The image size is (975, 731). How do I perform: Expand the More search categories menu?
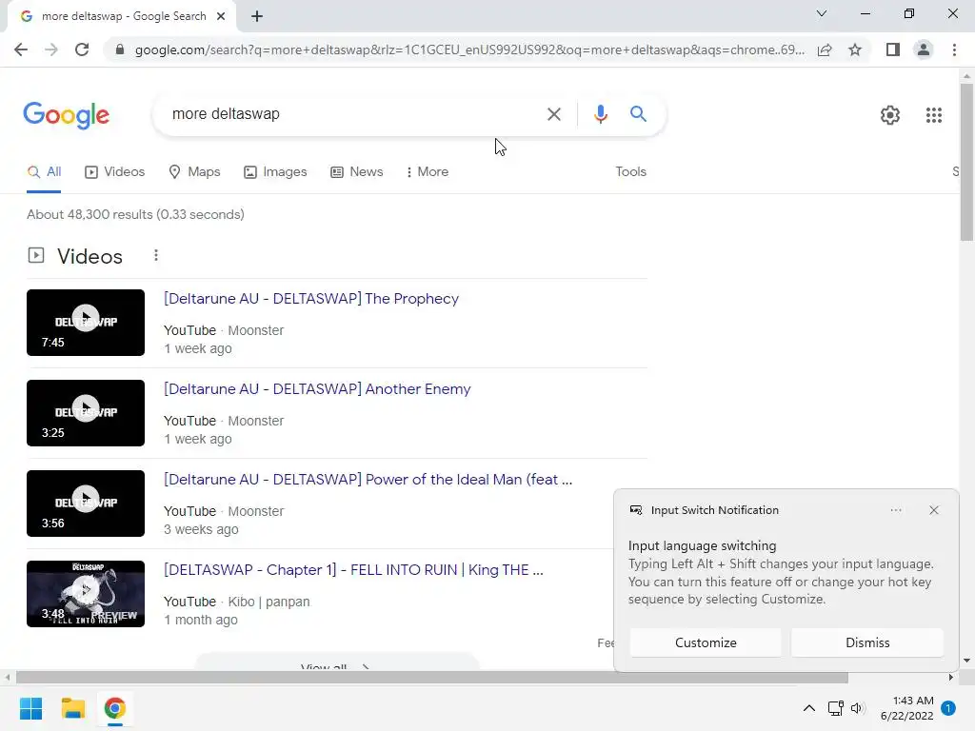(427, 171)
